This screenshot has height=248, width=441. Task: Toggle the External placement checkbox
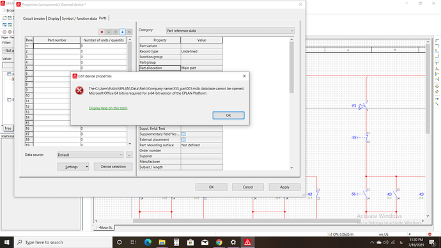183,139
